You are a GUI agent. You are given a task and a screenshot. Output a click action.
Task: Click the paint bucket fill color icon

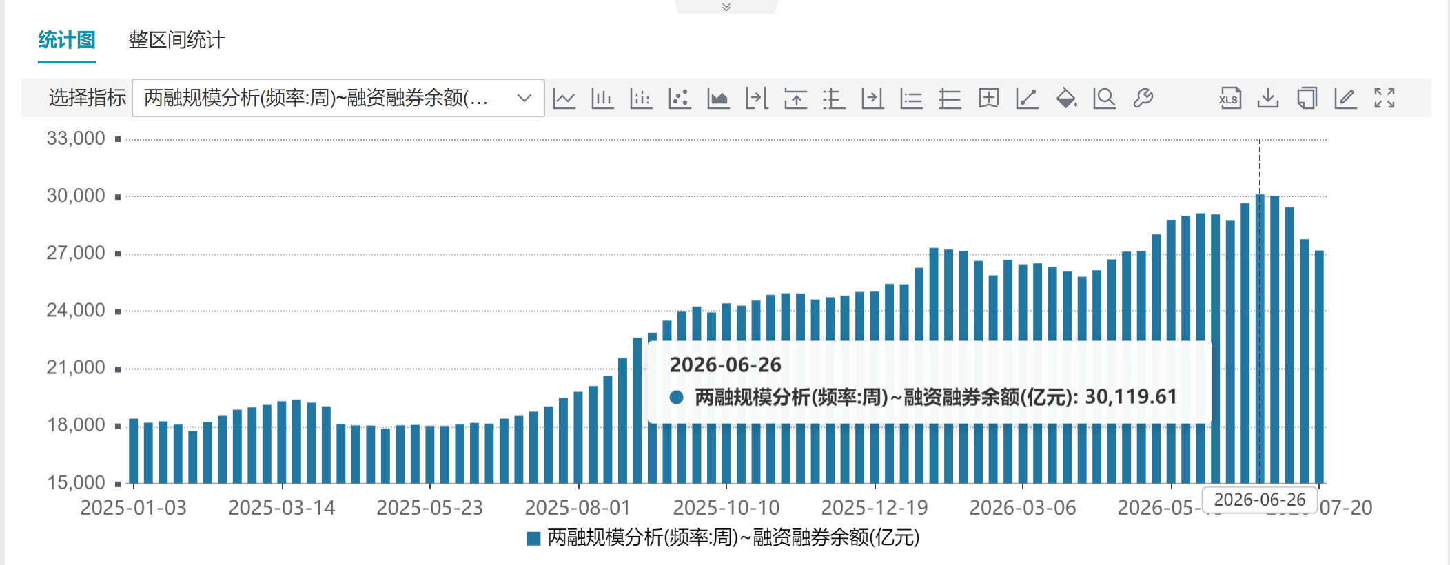click(1066, 99)
